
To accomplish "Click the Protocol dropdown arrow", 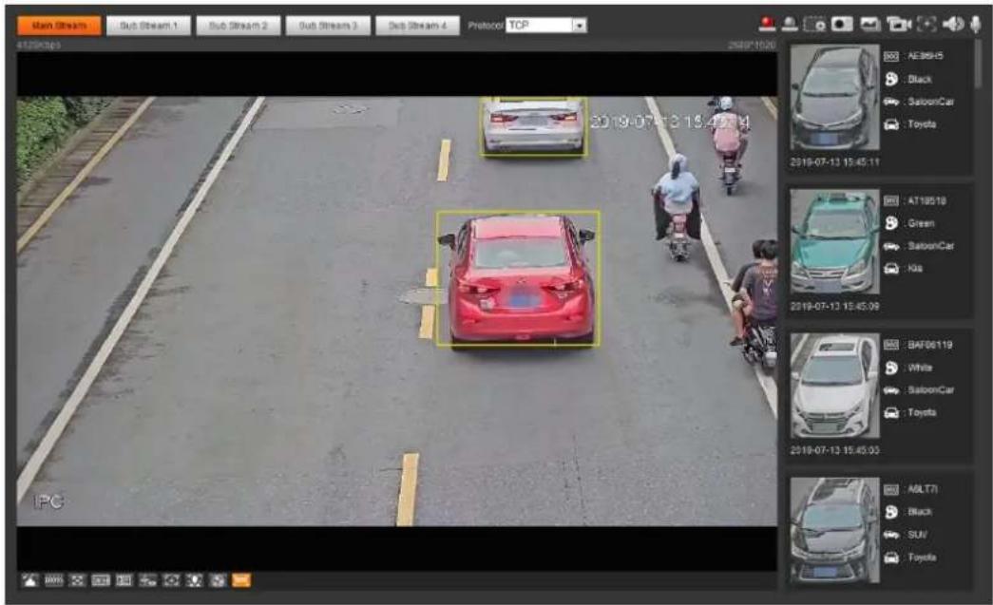I will point(580,26).
